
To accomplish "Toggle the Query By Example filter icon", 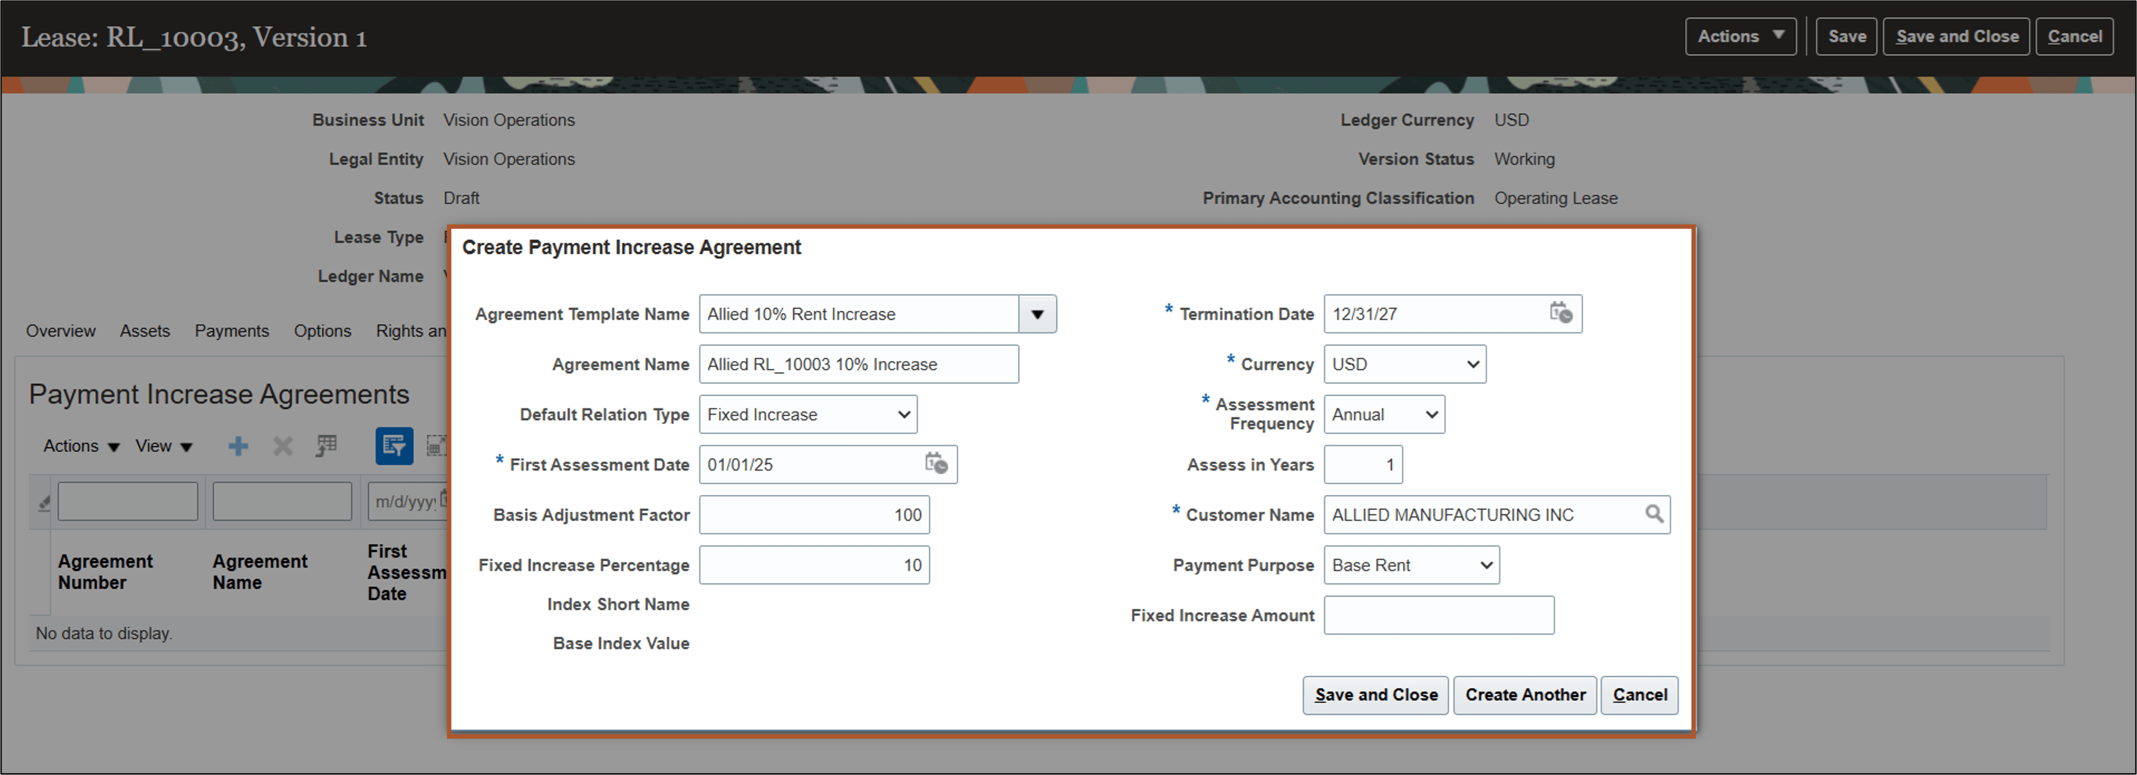I will point(394,445).
